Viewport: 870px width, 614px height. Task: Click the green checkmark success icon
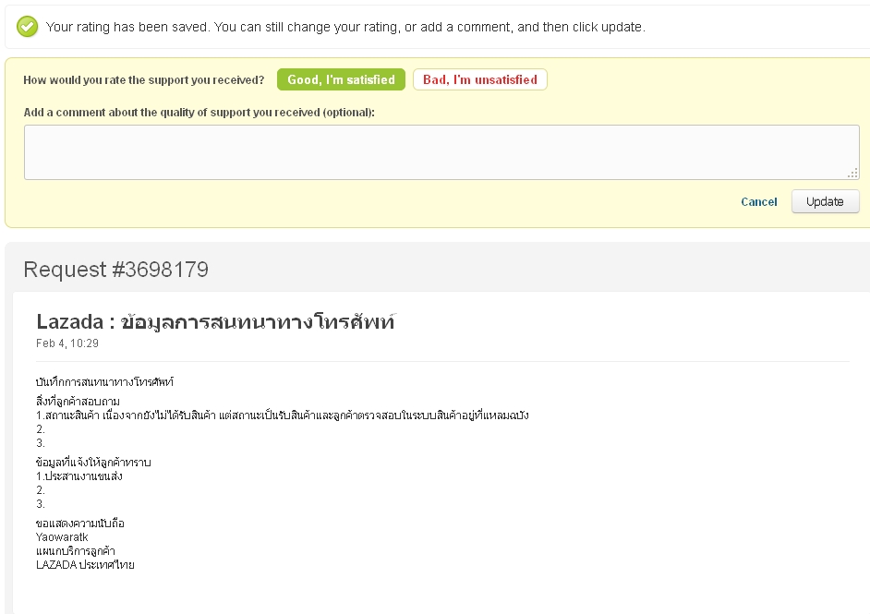coord(27,27)
